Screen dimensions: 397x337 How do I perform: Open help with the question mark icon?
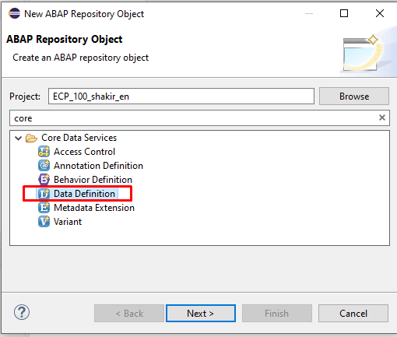tap(22, 312)
